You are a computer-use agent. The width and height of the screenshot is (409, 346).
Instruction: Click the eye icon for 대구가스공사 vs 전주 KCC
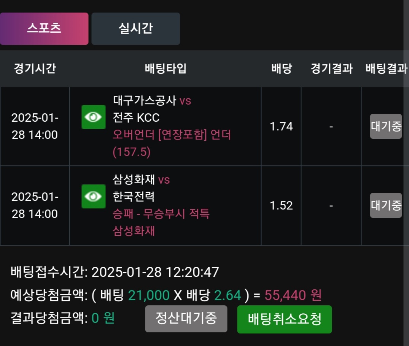94,117
